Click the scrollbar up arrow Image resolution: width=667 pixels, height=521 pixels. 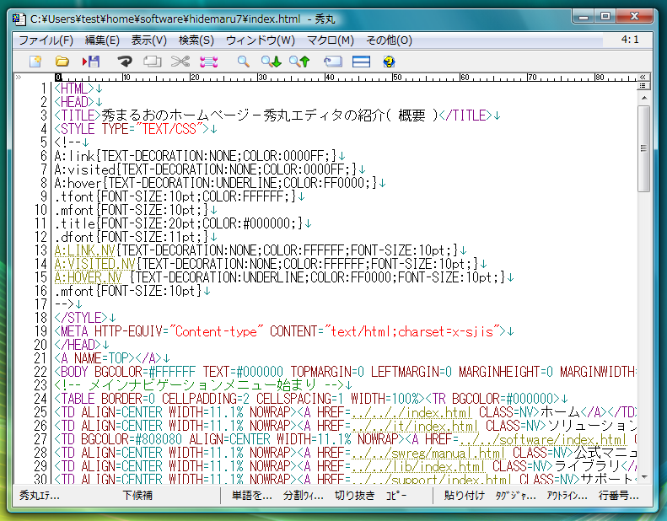coord(644,98)
